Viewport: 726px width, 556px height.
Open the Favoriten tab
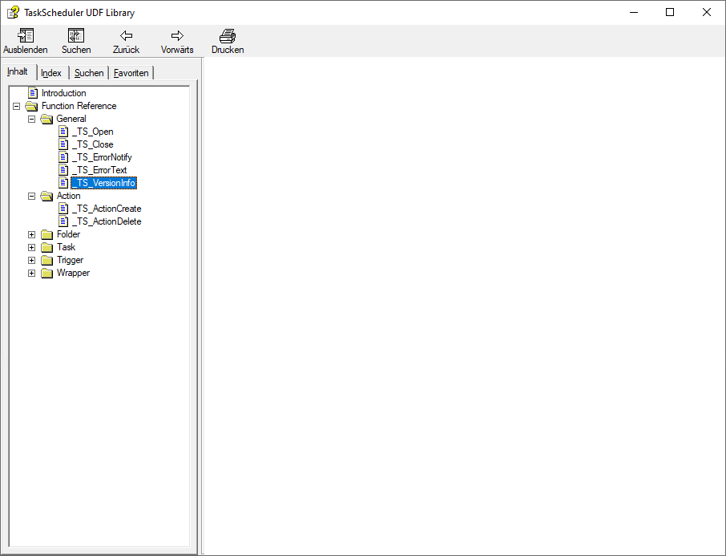131,73
